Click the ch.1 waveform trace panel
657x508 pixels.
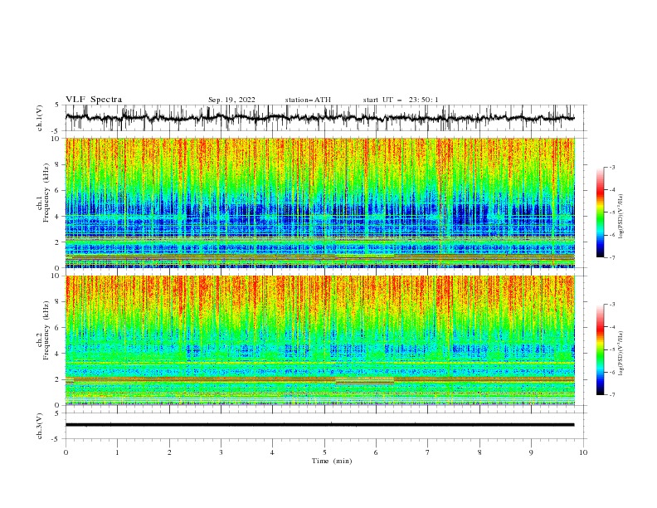point(326,118)
